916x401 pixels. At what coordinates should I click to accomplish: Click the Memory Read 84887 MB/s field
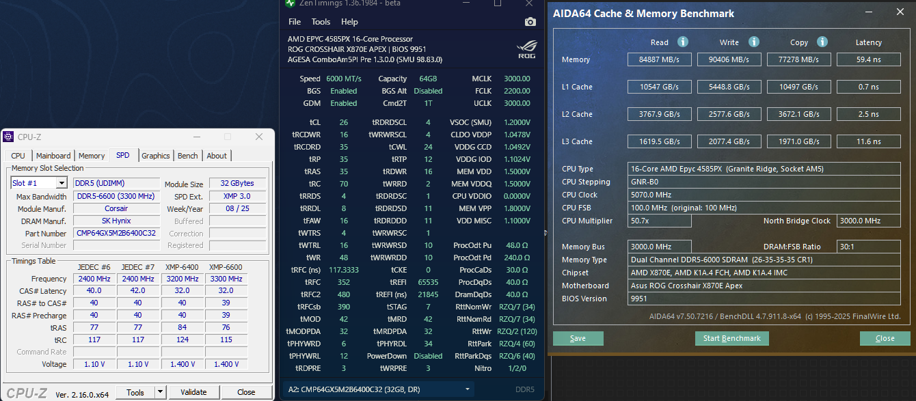[659, 59]
